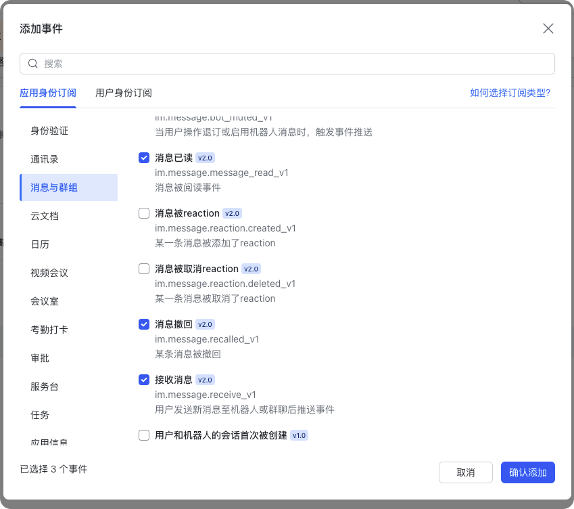The height and width of the screenshot is (509, 574).
Task: Select the 应用身份订阅 tab
Action: (x=48, y=93)
